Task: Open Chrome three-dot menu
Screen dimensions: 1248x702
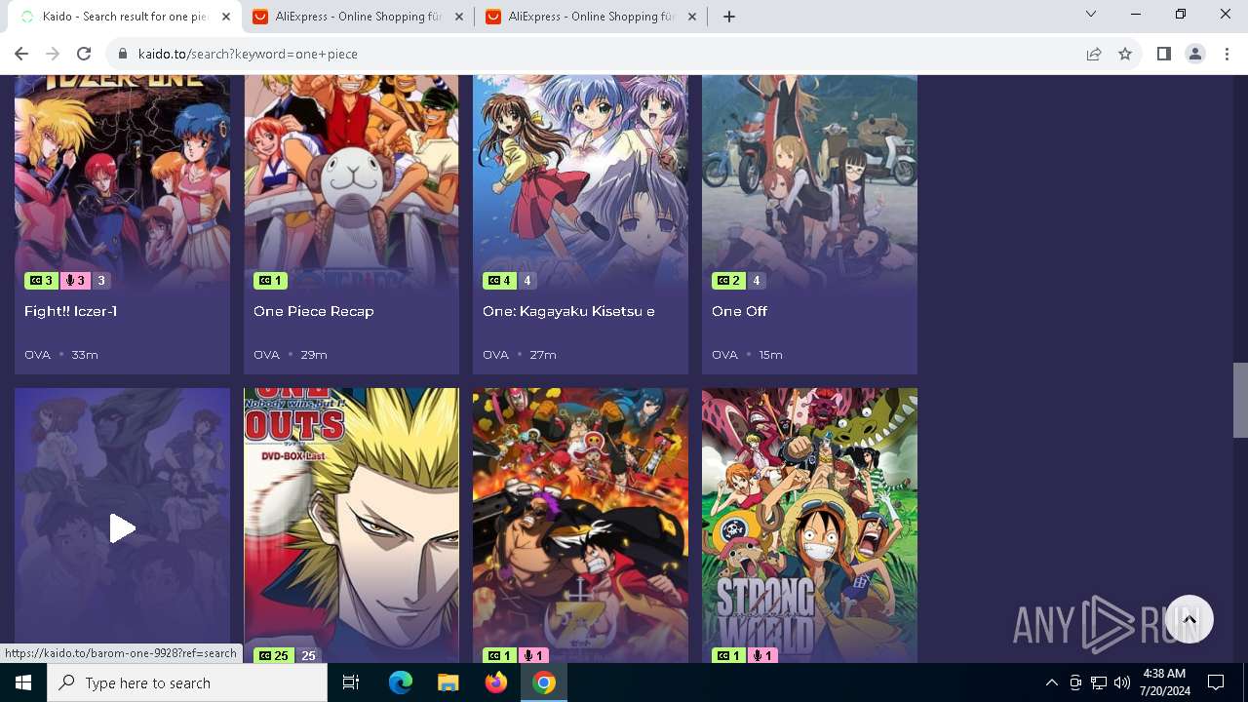Action: (x=1227, y=54)
